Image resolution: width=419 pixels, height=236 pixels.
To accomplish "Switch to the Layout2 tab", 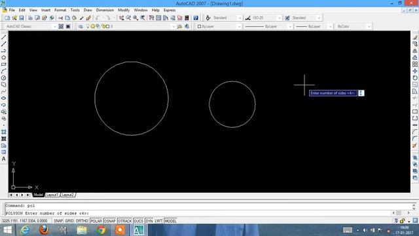I will point(67,195).
